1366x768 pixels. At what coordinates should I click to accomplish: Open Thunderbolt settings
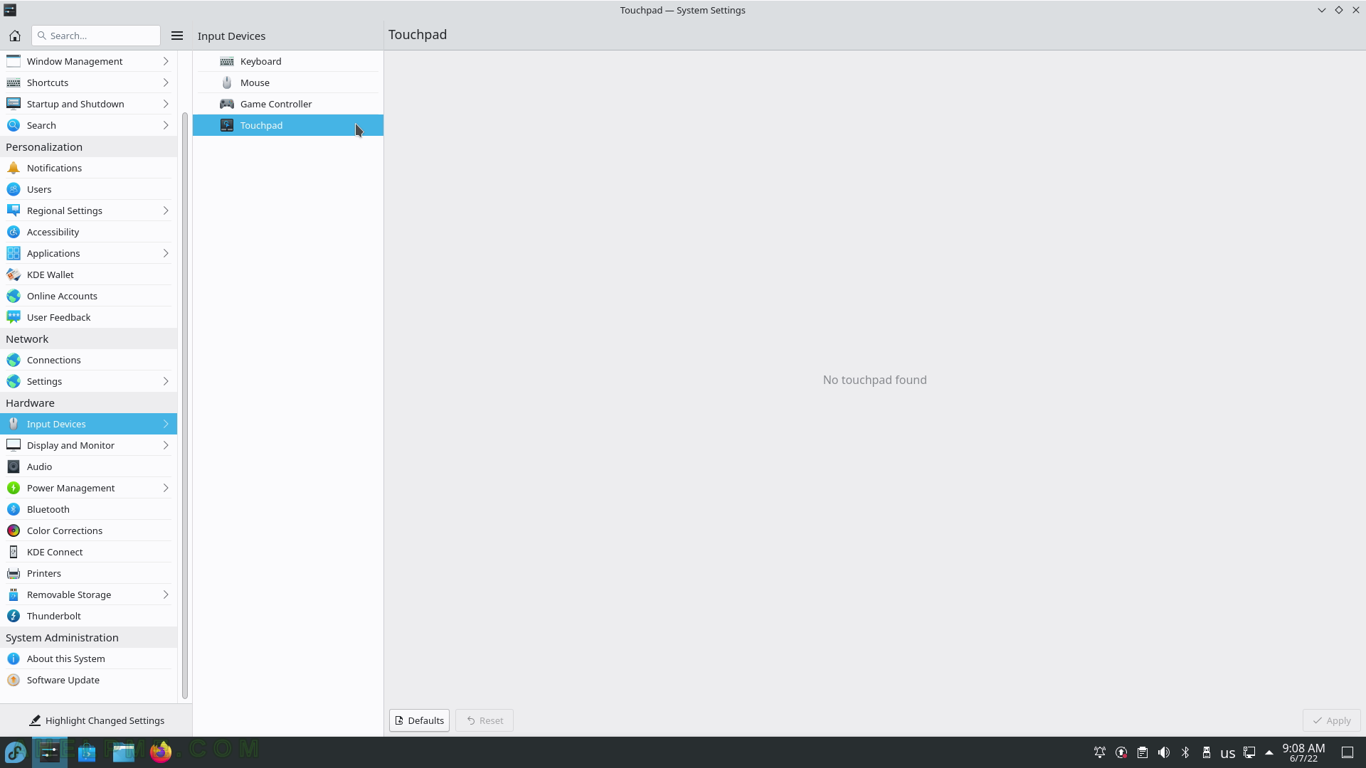88,616
